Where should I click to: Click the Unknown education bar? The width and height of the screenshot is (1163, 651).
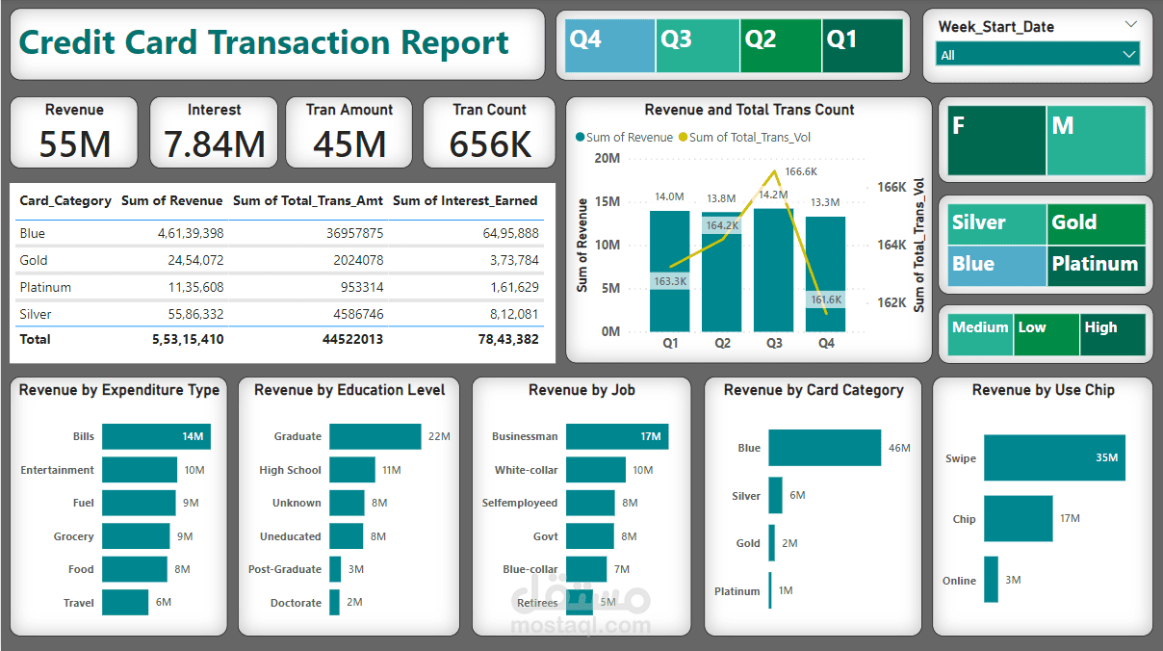(347, 503)
